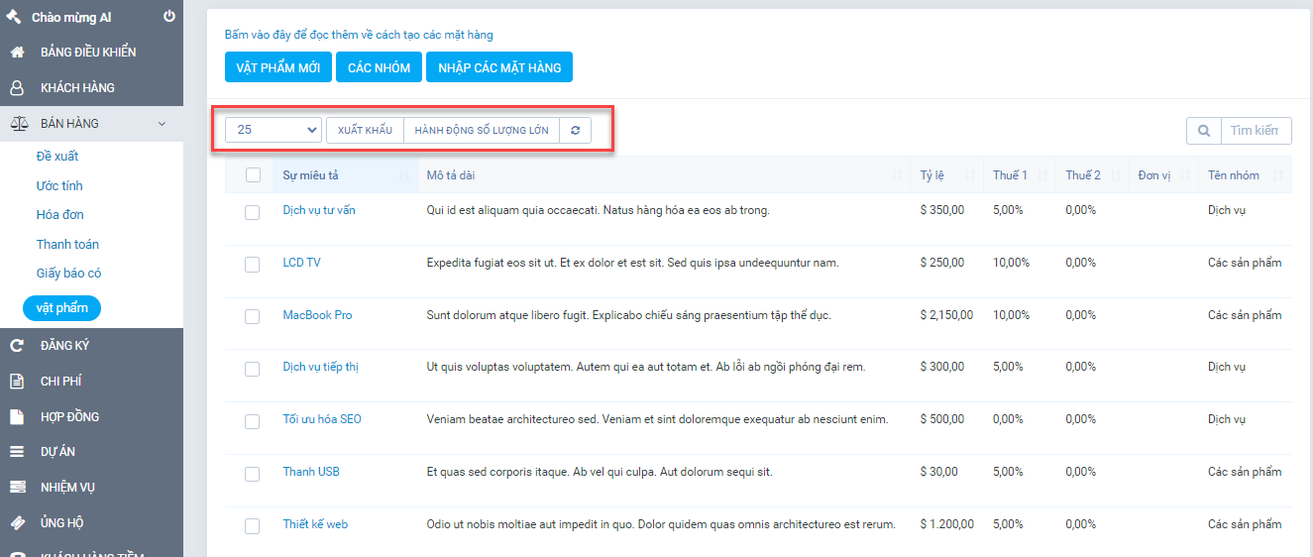
Task: Click VẬT PHẨM MỚI button
Action: [278, 67]
